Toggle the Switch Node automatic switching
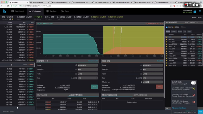 click(193, 83)
